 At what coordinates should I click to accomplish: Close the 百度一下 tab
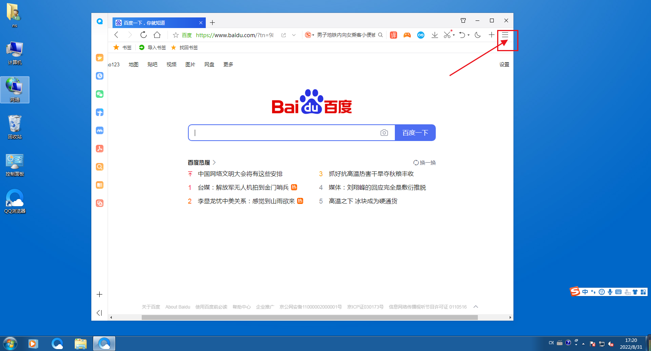point(201,23)
